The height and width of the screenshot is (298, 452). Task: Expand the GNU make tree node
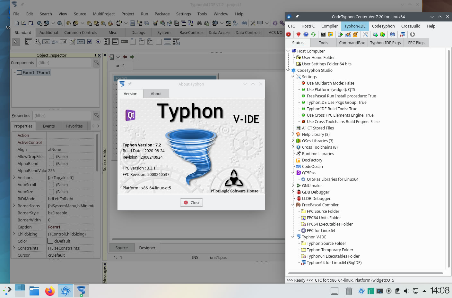pyautogui.click(x=293, y=185)
